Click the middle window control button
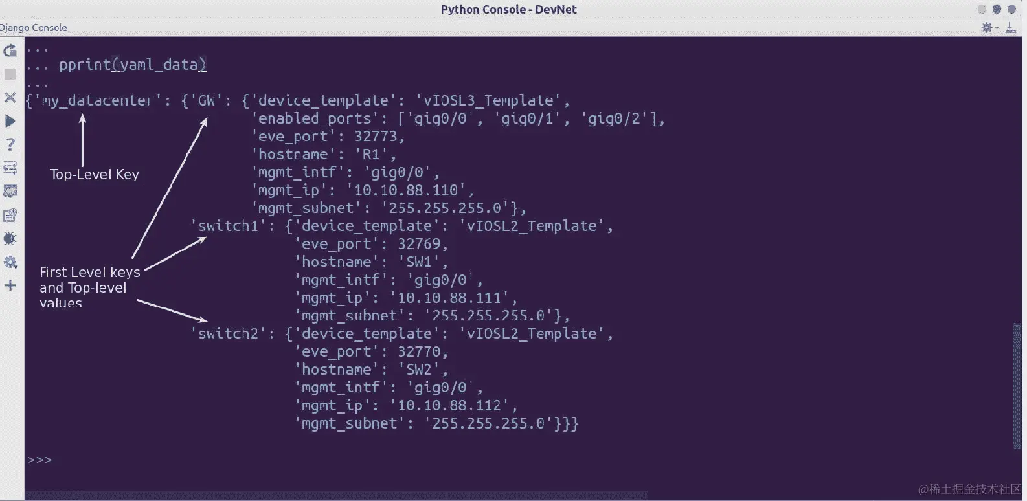This screenshot has height=501, width=1027. [x=997, y=9]
